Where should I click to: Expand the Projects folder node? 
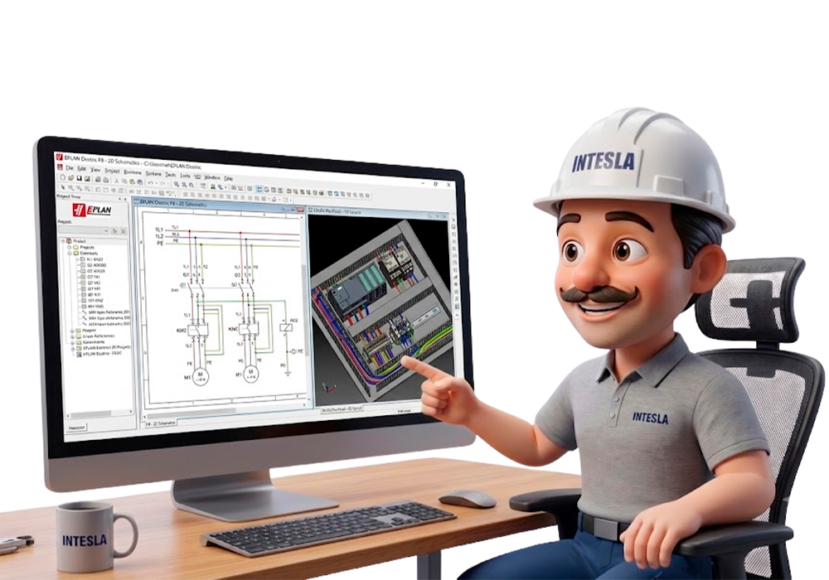(x=70, y=247)
